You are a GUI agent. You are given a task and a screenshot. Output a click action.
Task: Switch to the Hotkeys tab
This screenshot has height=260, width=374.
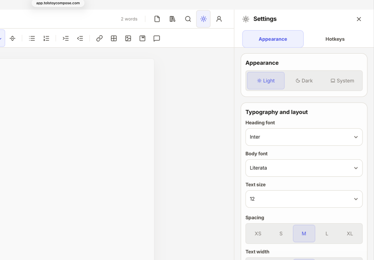coord(335,39)
